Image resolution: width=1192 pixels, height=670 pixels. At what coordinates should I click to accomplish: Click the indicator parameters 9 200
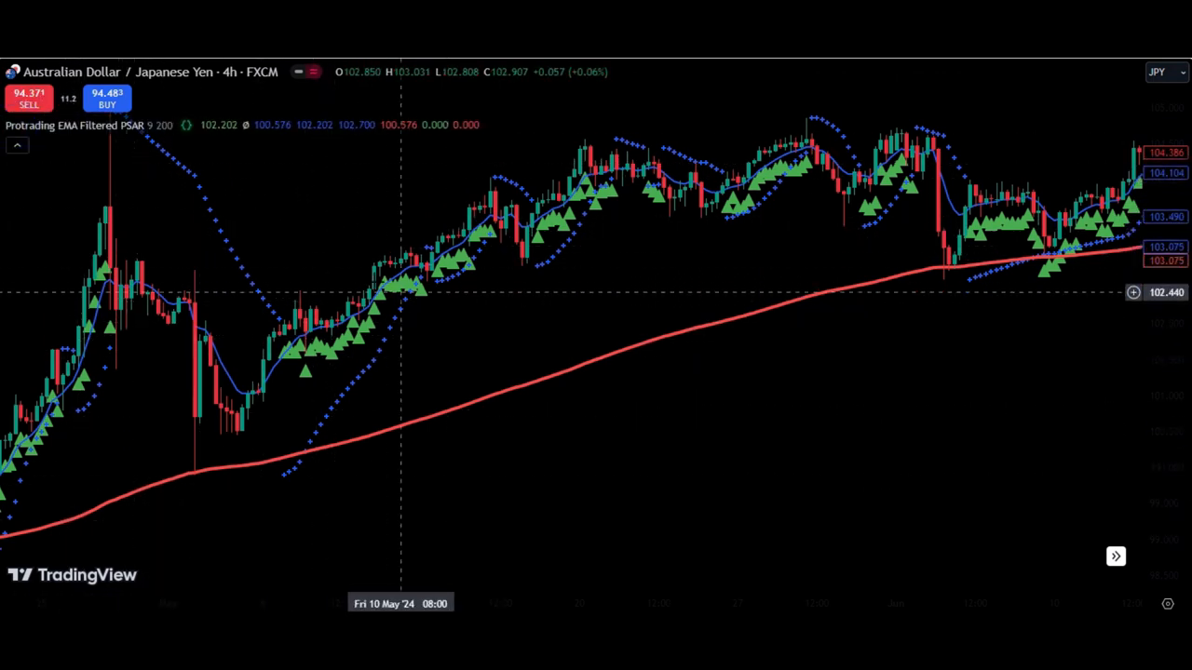pos(160,125)
